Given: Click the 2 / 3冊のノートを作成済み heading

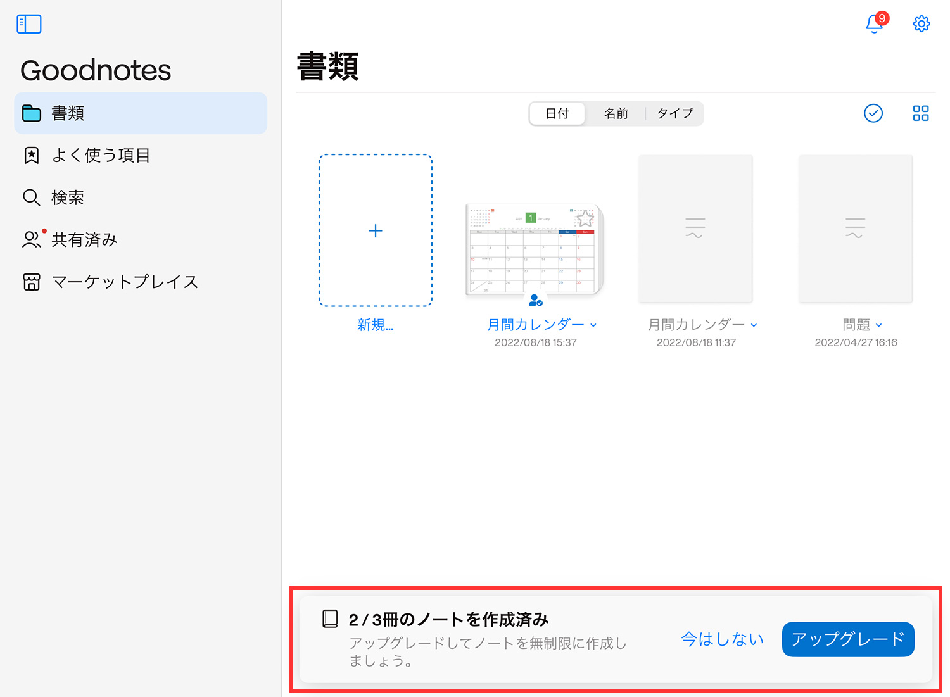Looking at the screenshot, I should point(448,619).
